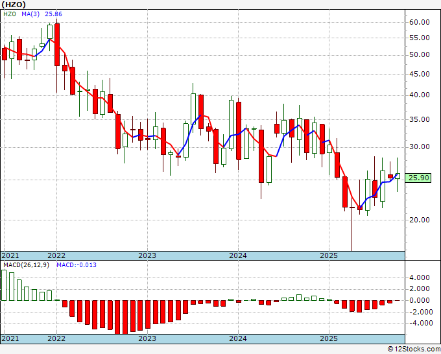Screen dimensions: 441x354
Task: Click the (HZO) chart title
Action: click(x=14, y=5)
